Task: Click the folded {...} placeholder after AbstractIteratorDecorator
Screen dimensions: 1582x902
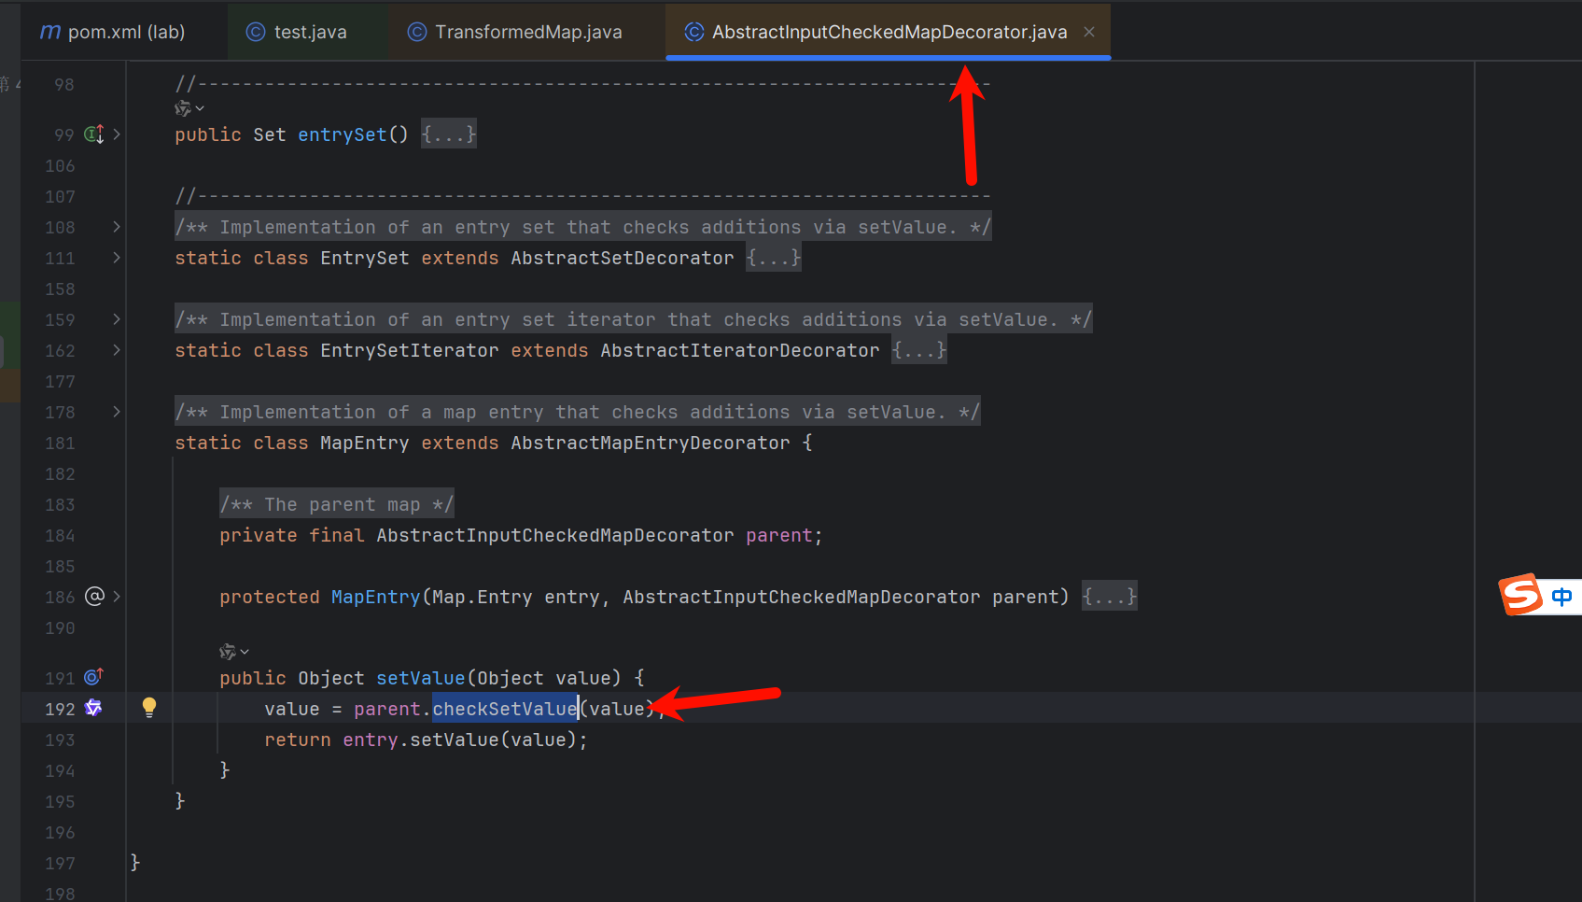Action: (x=919, y=350)
